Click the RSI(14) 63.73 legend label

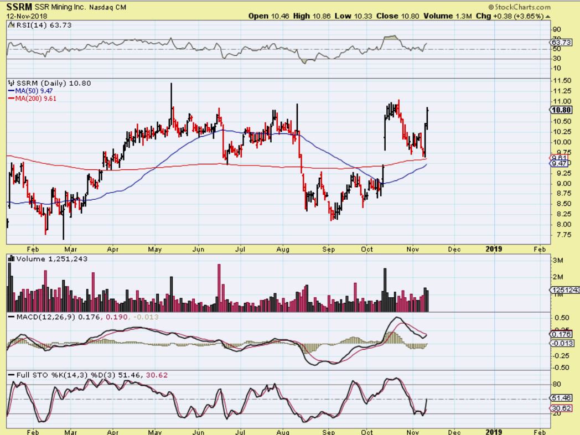click(x=44, y=25)
